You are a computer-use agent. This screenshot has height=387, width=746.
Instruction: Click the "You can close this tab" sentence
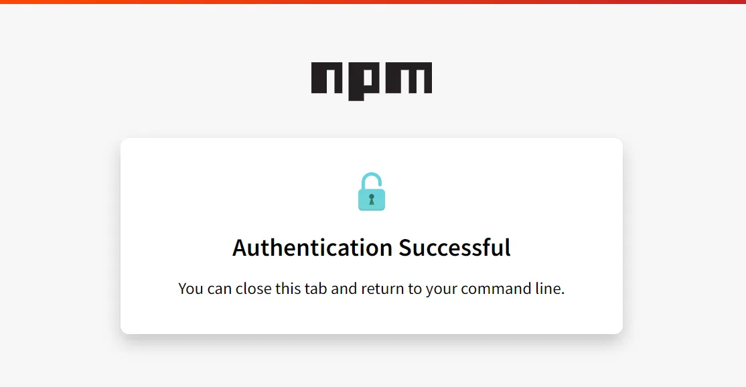coord(372,289)
